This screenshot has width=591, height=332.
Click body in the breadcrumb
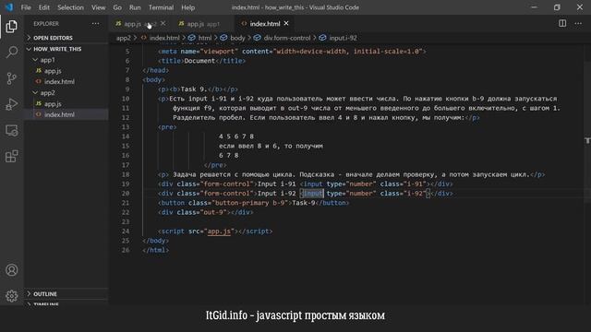pyautogui.click(x=237, y=38)
